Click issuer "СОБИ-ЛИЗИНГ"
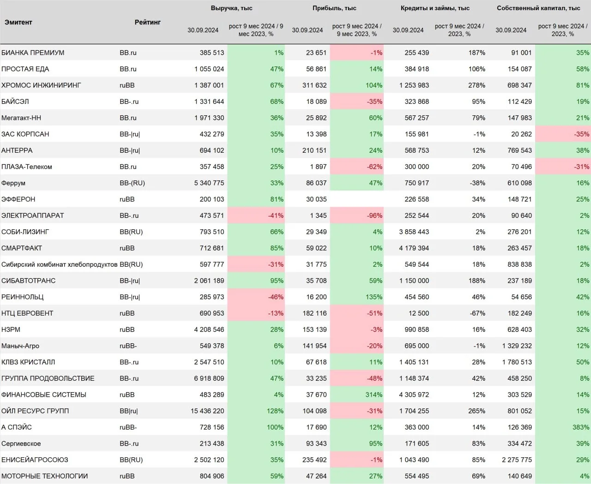 [x=25, y=232]
